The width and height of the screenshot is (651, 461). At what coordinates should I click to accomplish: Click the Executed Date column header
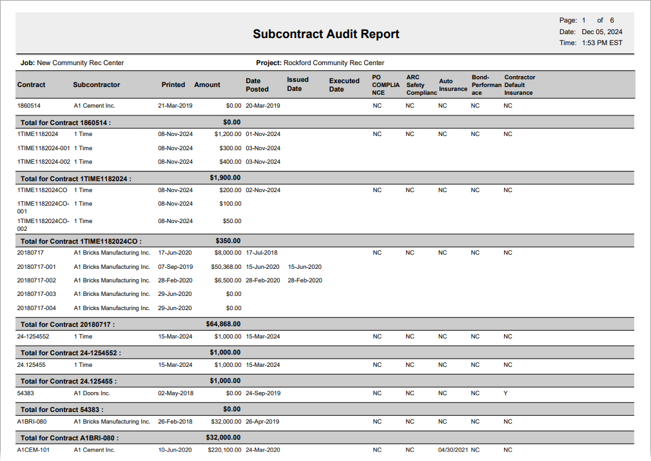[x=344, y=85]
